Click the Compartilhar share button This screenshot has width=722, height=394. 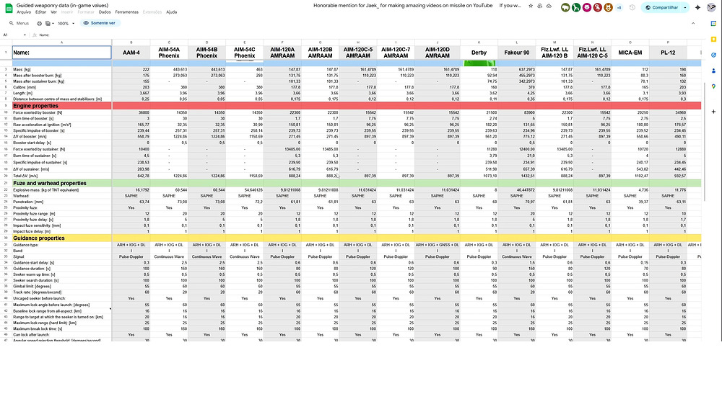pos(661,7)
